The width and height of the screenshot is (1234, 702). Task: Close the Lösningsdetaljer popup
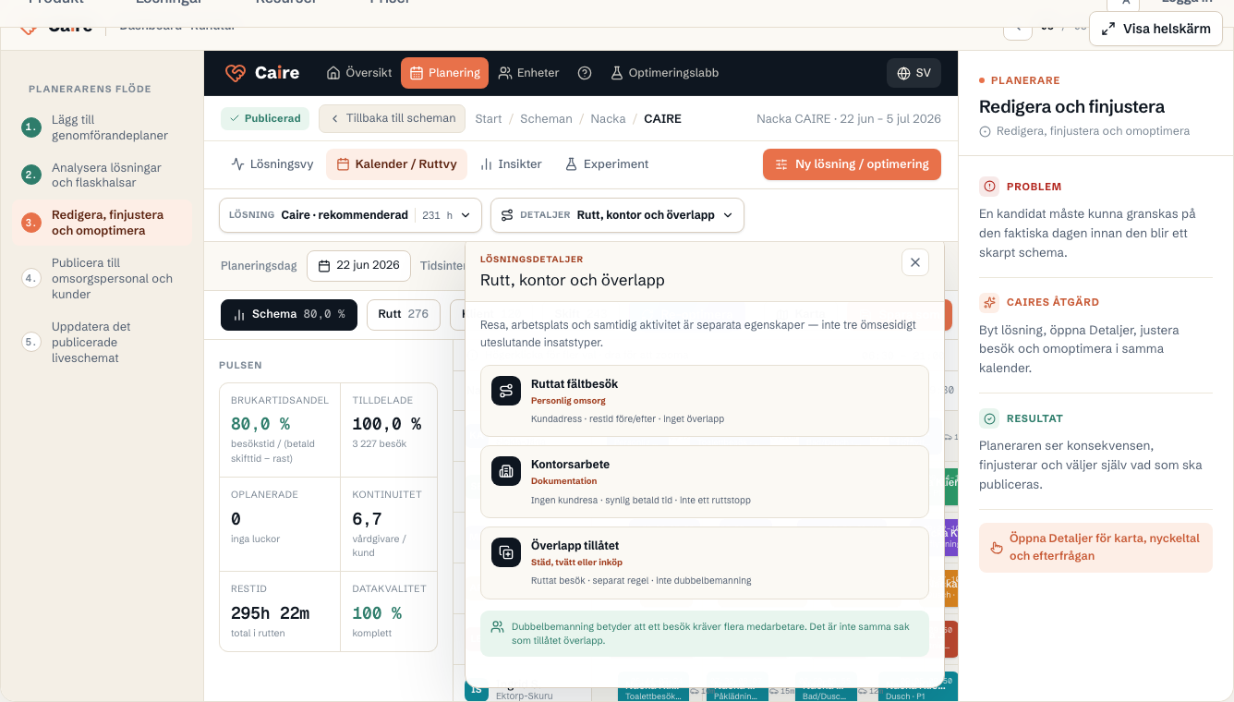pos(915,262)
